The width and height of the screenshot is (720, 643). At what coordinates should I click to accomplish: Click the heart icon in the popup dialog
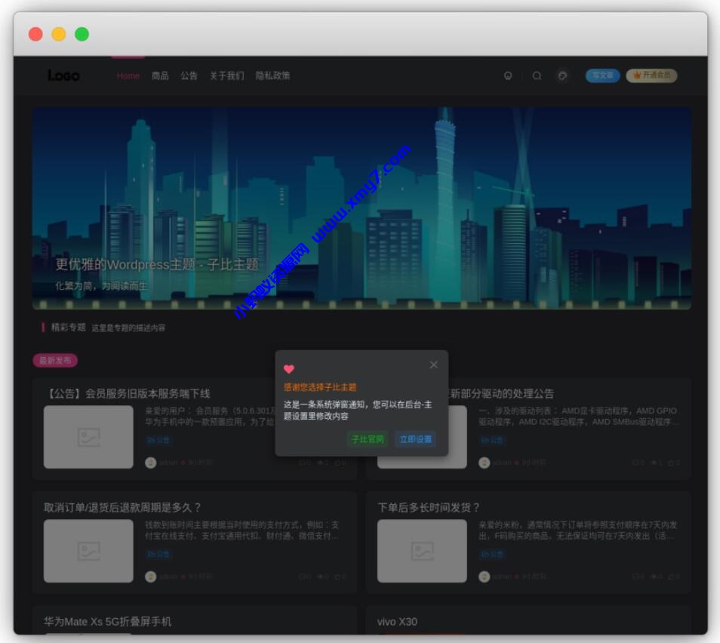coord(288,369)
